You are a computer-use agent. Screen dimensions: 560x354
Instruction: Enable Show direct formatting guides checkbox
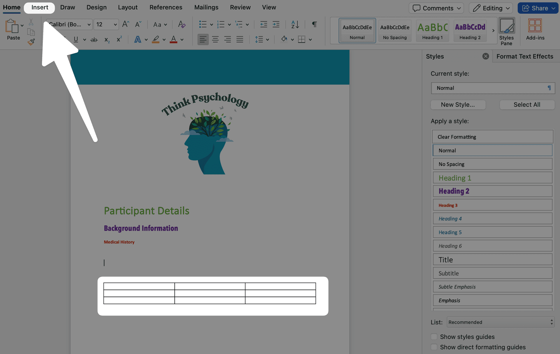tap(434, 347)
